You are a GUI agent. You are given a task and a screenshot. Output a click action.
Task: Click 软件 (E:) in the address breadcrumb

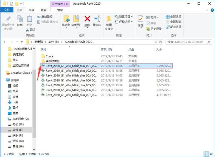point(54,42)
